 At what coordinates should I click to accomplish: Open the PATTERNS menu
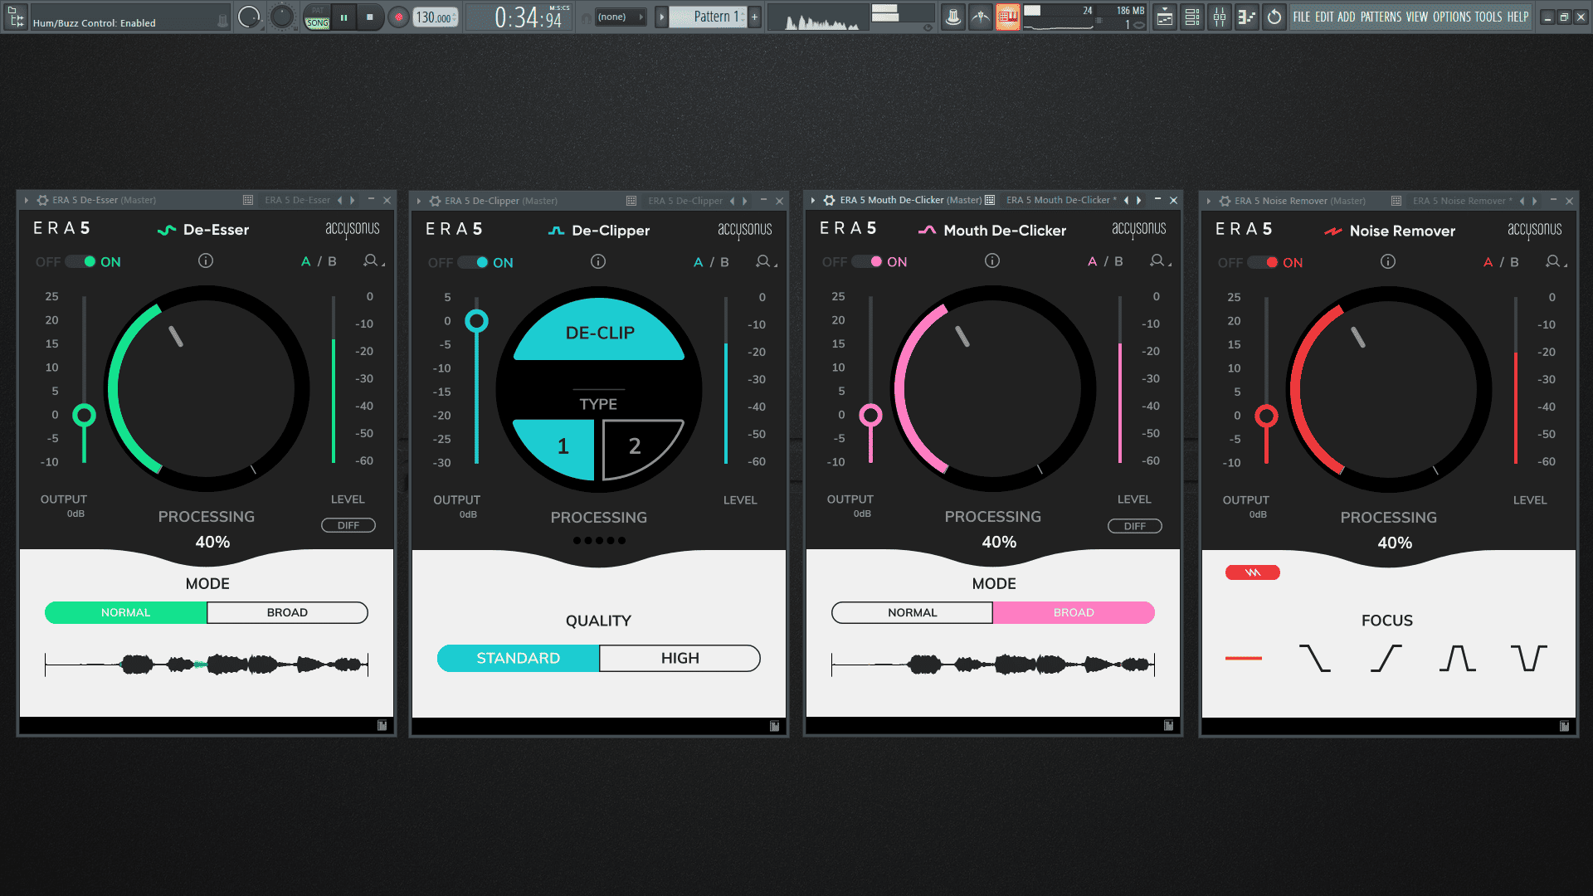pos(1381,17)
